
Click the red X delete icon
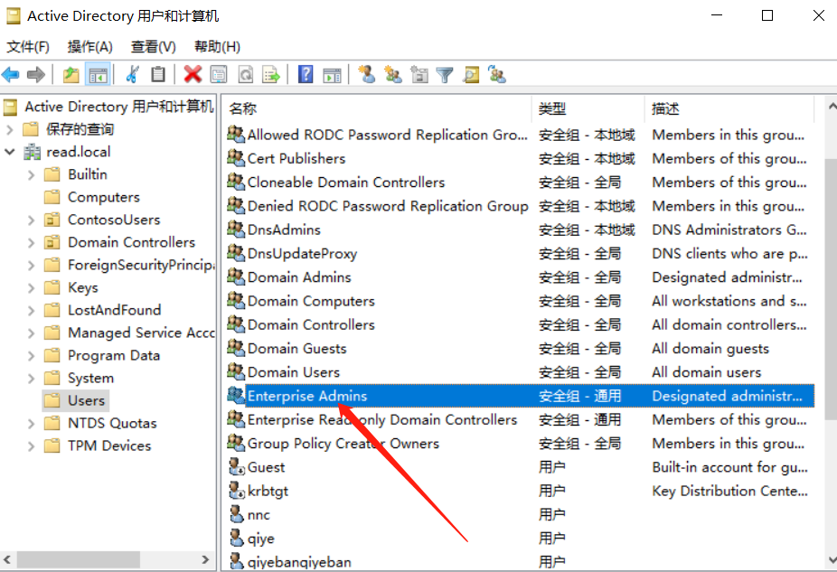point(193,75)
